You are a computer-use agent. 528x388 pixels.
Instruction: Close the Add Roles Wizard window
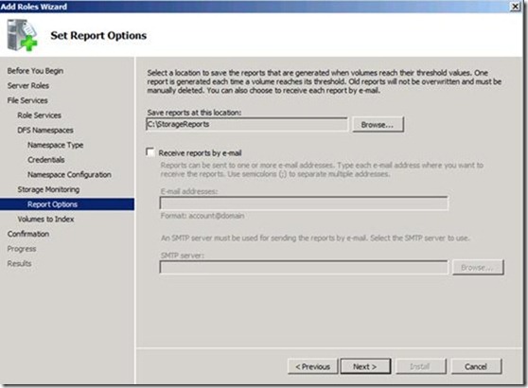pyautogui.click(x=516, y=7)
